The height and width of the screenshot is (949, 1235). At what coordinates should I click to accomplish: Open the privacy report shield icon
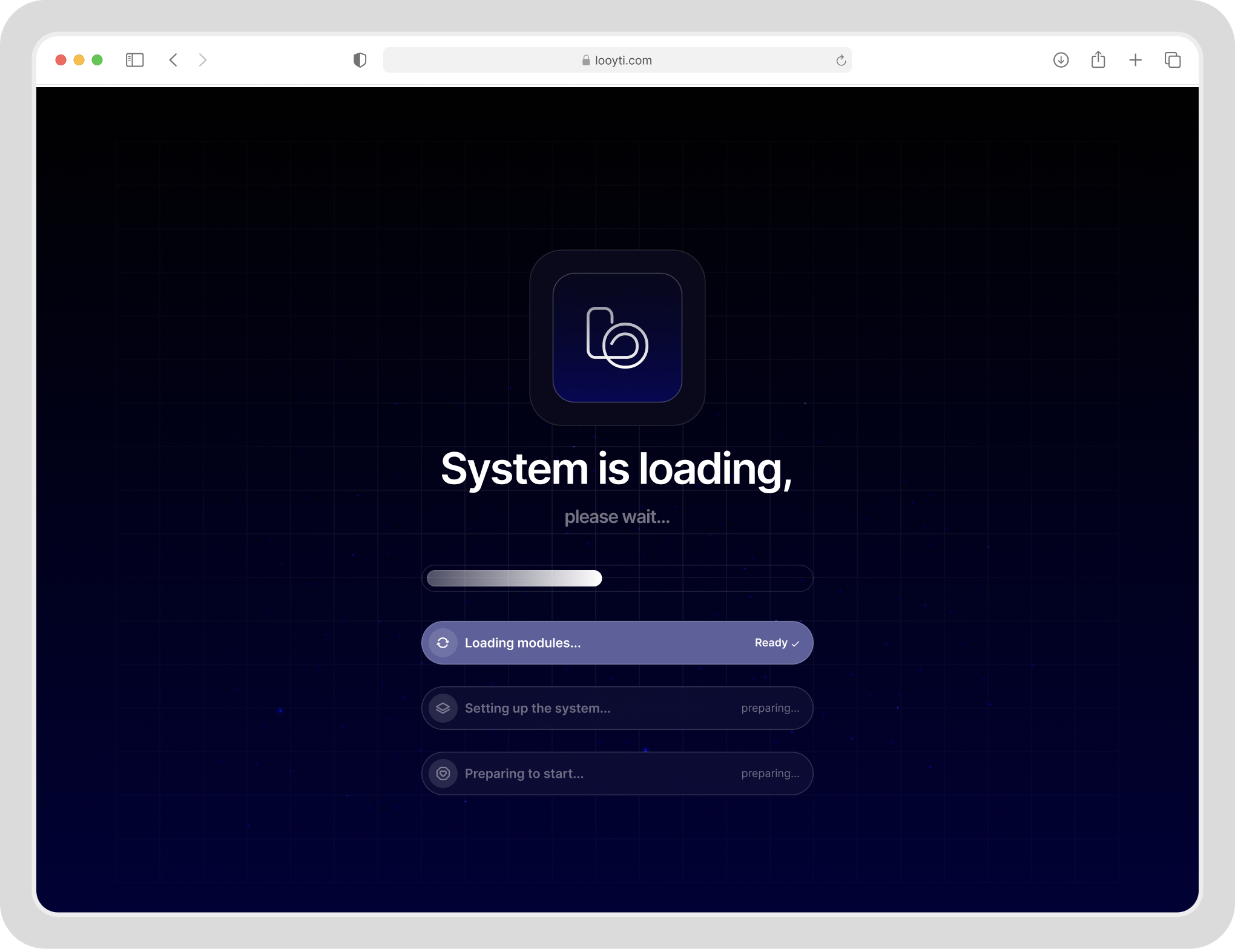pyautogui.click(x=360, y=60)
